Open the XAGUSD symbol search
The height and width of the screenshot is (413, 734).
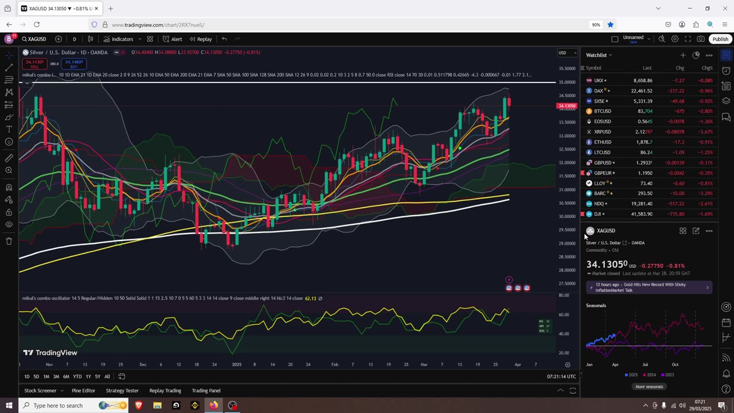tap(34, 39)
